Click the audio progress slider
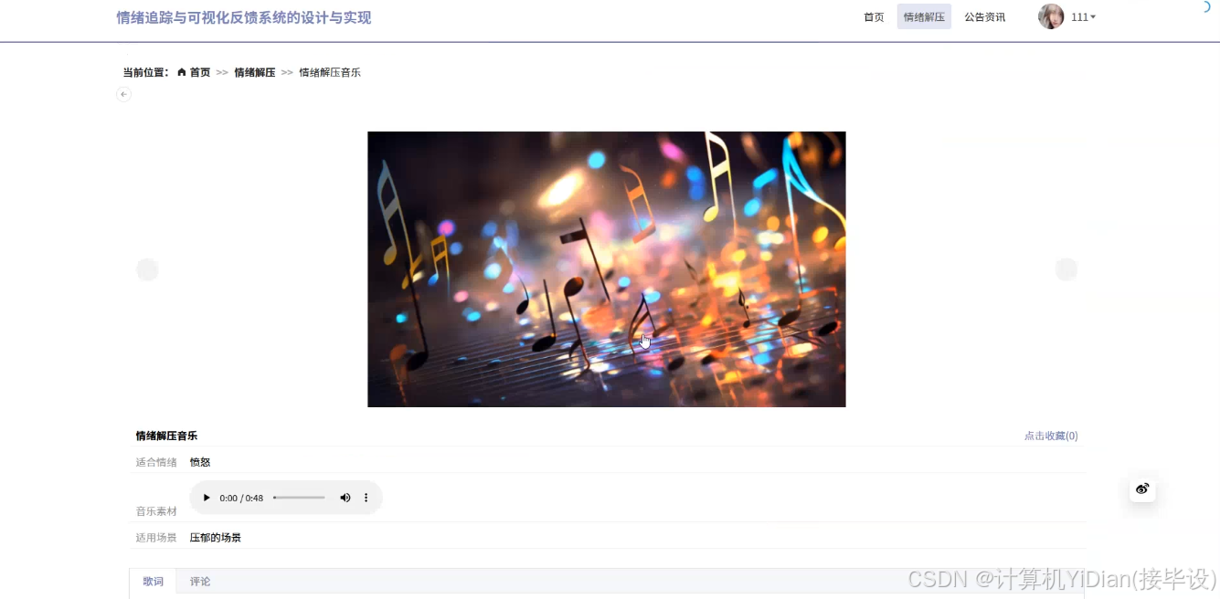The image size is (1220, 599). click(299, 498)
